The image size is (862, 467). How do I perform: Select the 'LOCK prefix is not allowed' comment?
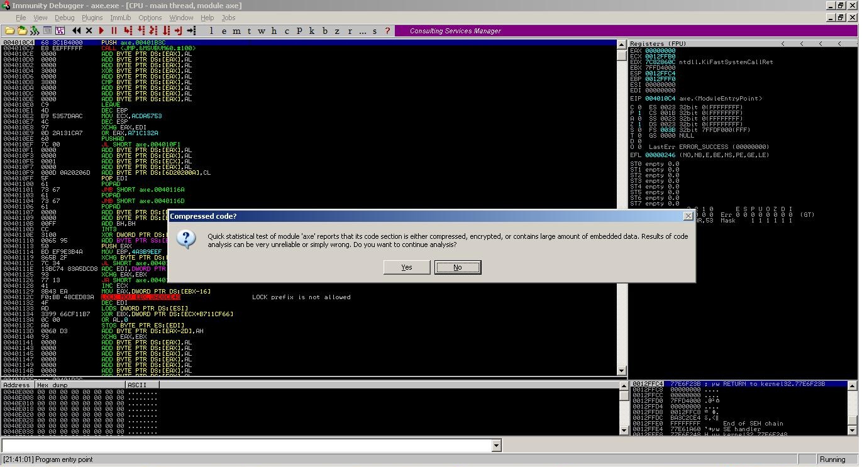301,297
